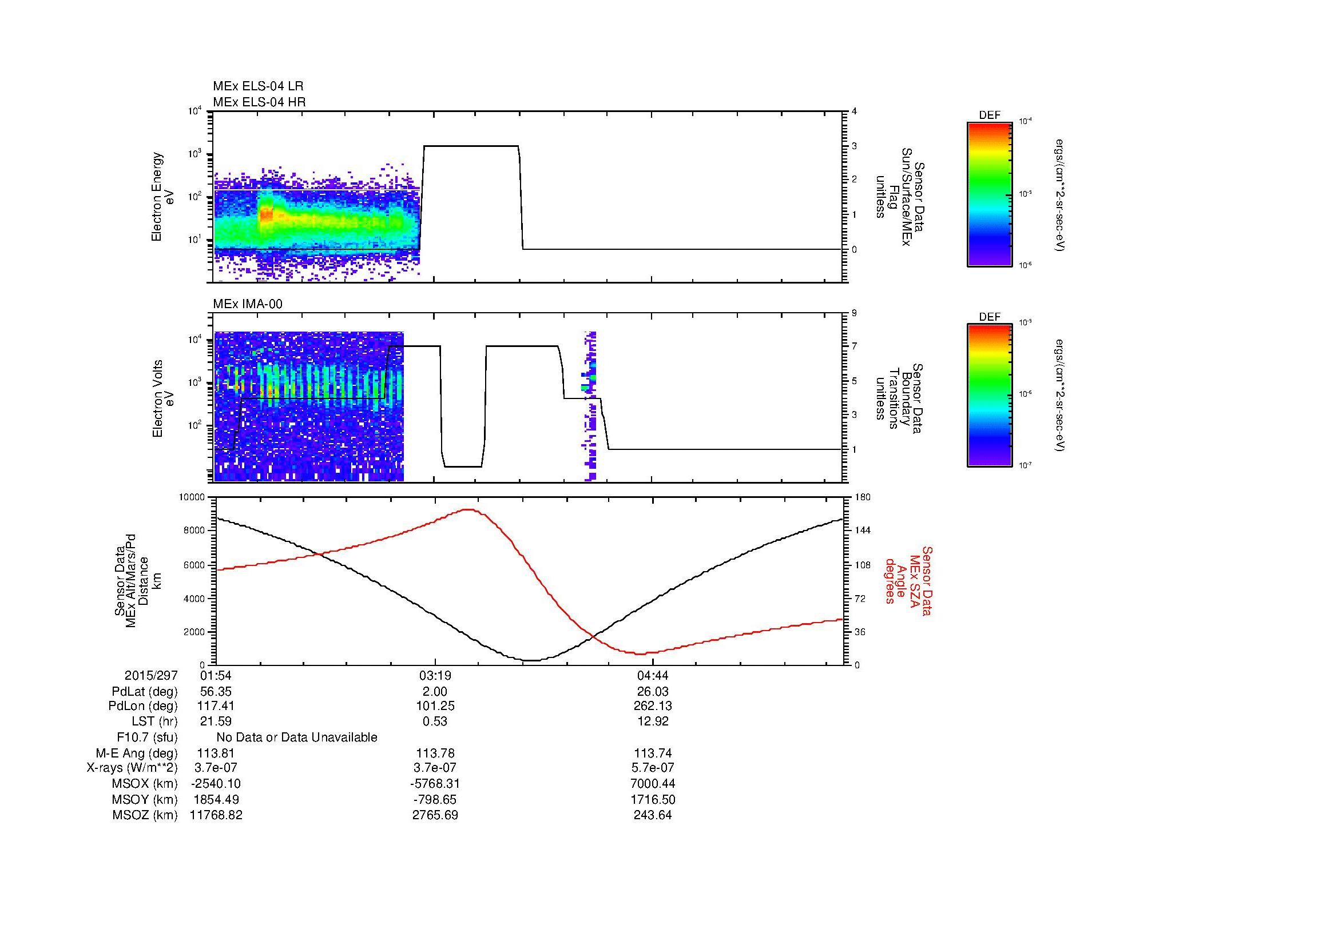Click the 2015/297 date label
The height and width of the screenshot is (945, 1338).
pyautogui.click(x=151, y=675)
